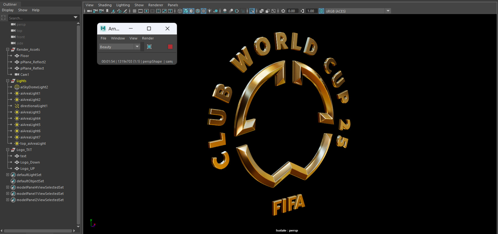Expand the defaultLightSet node
This screenshot has width=498, height=234.
coord(8,175)
